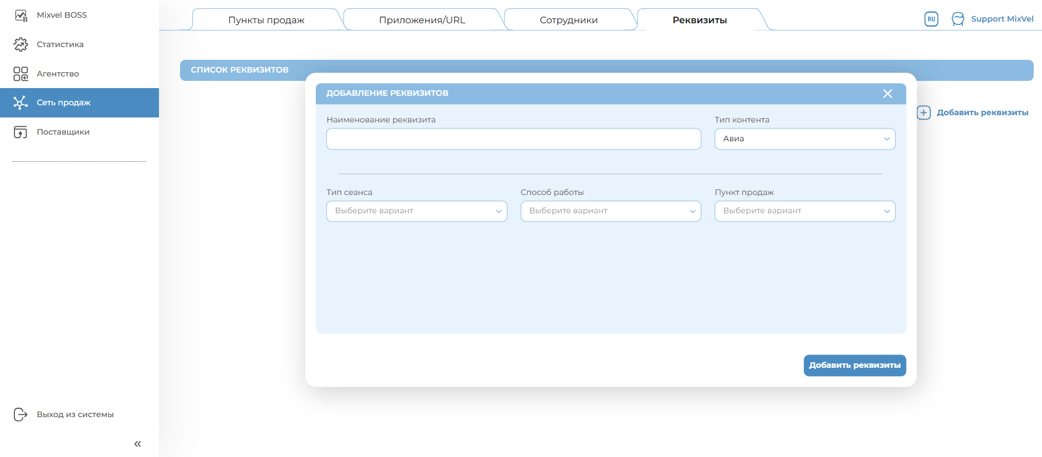Open the Тип контента dropdown

(x=804, y=139)
